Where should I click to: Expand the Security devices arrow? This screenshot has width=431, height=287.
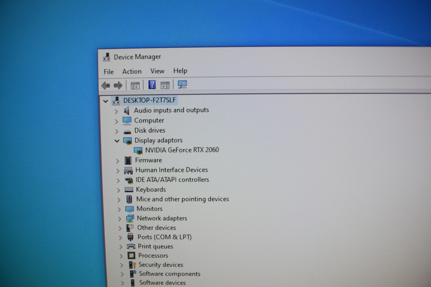click(x=121, y=265)
